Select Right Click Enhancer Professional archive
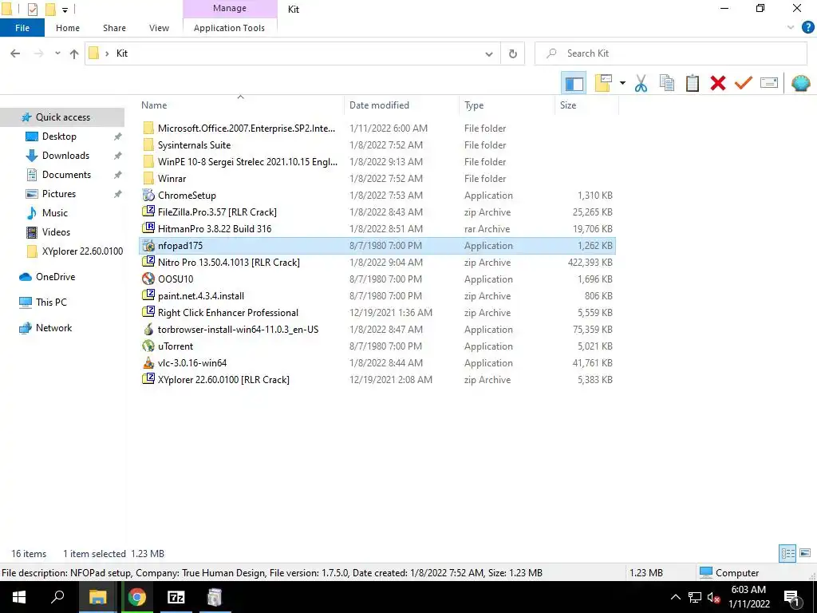This screenshot has width=817, height=613. (x=227, y=313)
